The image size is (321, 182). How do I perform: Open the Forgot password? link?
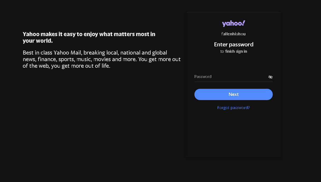click(233, 108)
